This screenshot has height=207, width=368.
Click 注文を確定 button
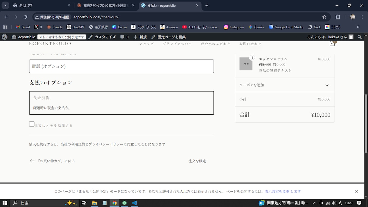coord(197,161)
